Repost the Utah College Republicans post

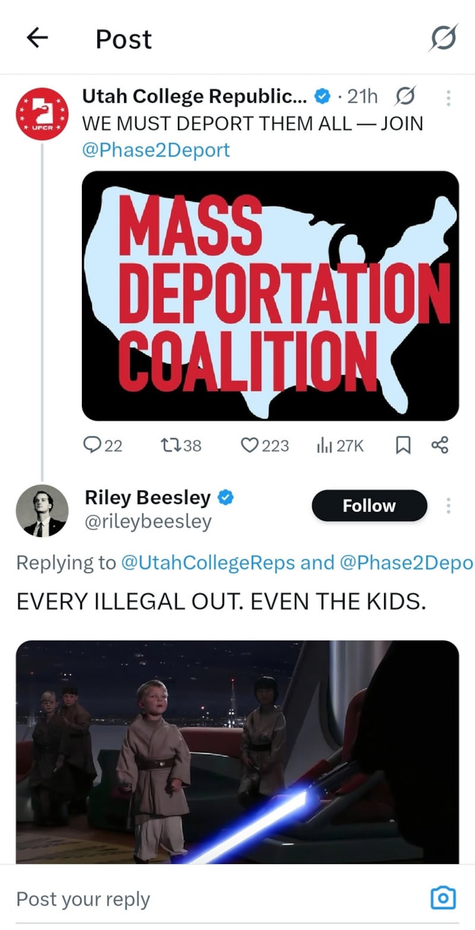(172, 445)
